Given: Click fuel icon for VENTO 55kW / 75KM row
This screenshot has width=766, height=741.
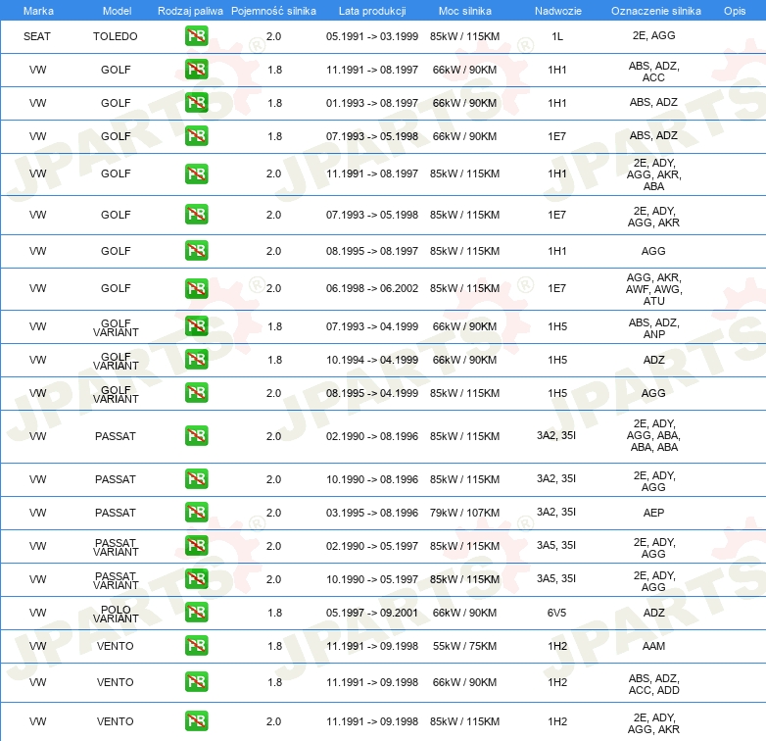Looking at the screenshot, I should (x=196, y=646).
